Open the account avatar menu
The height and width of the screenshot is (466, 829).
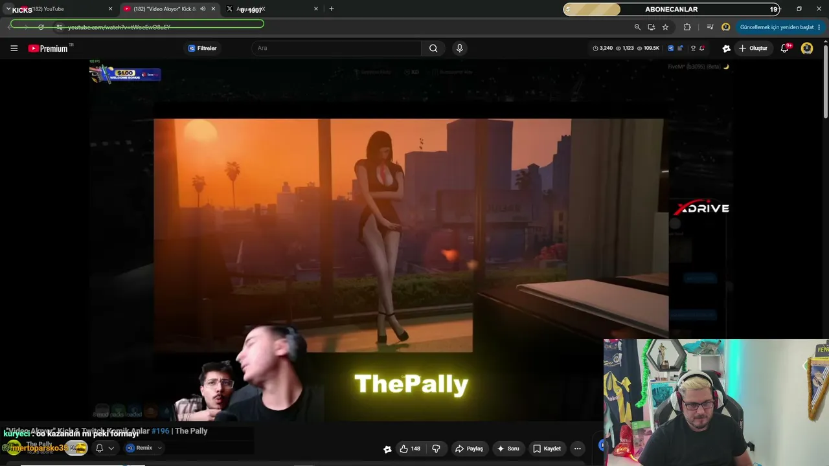(807, 48)
